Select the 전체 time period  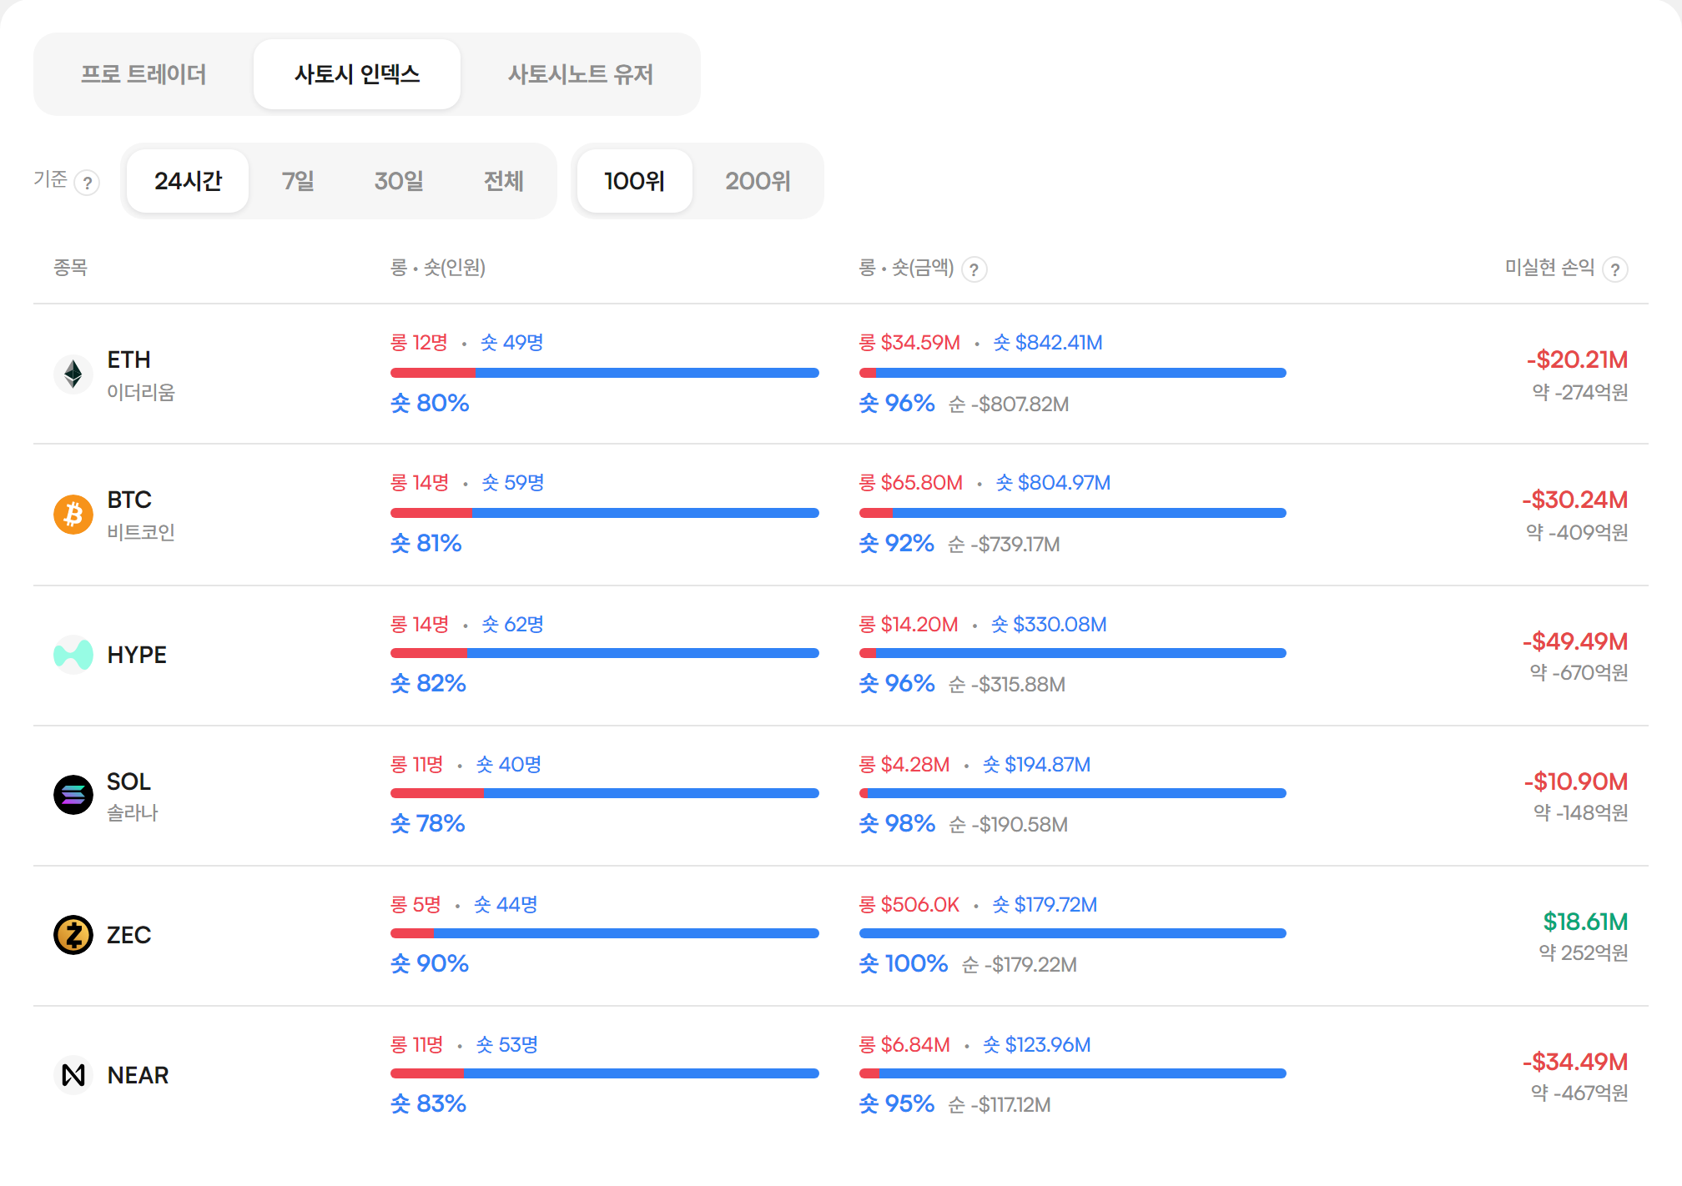504,181
